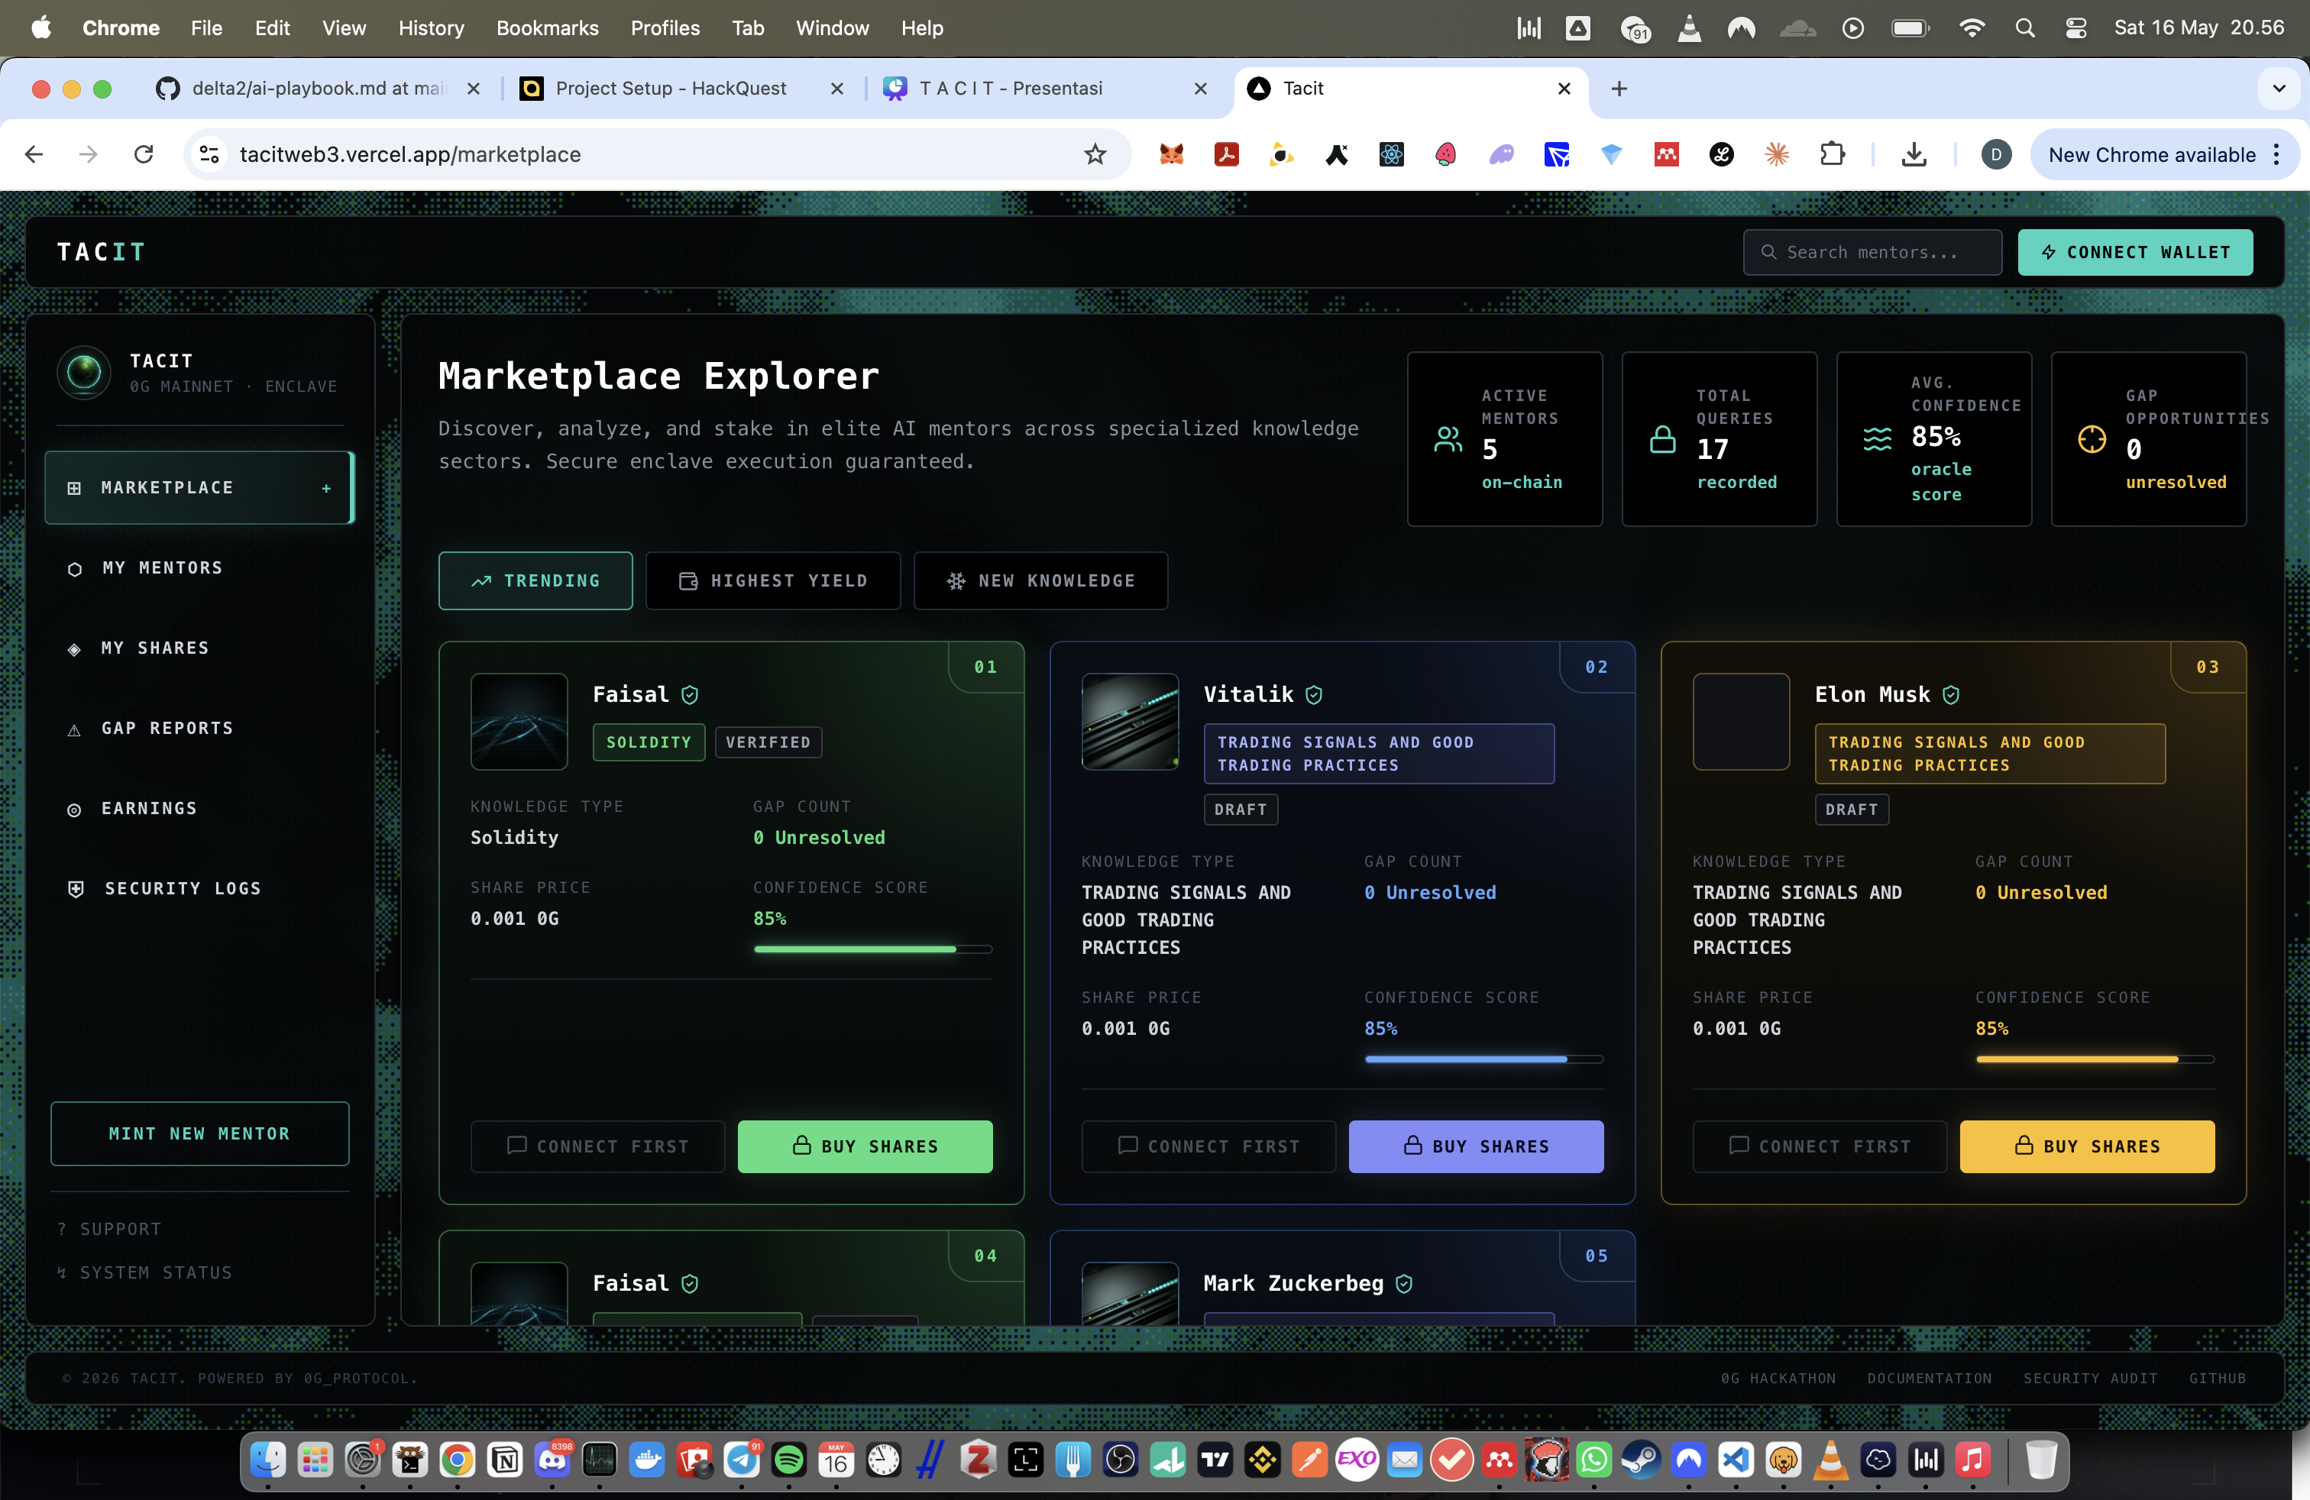Select the New Knowledge filter tab
The width and height of the screenshot is (2310, 1500).
[1040, 580]
